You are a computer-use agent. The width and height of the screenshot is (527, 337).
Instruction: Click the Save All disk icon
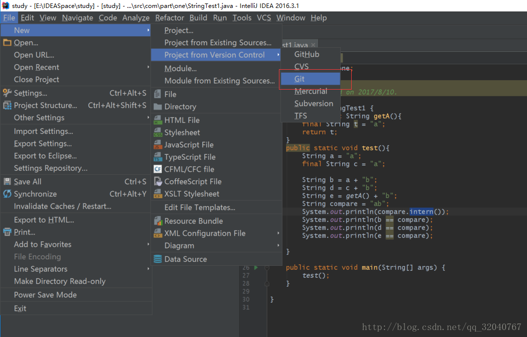pyautogui.click(x=7, y=181)
